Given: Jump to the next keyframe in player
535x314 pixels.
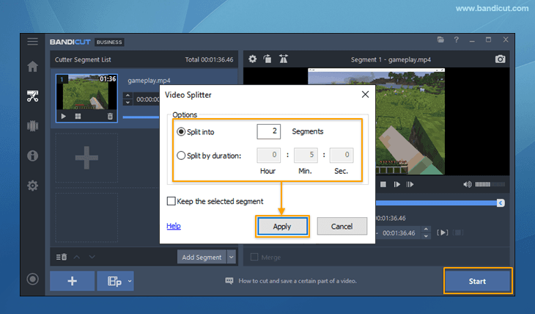Looking at the screenshot, I should [x=410, y=184].
